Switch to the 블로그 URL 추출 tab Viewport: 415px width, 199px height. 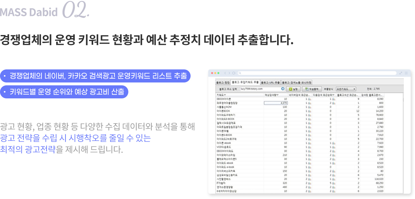(x=270, y=82)
